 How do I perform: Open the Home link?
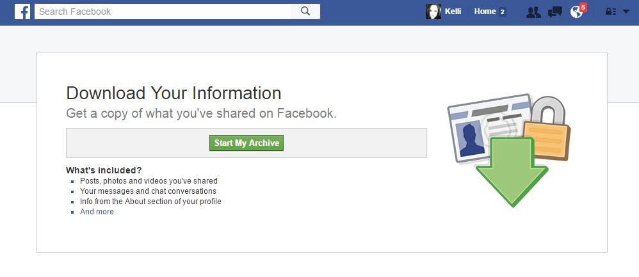[x=485, y=12]
